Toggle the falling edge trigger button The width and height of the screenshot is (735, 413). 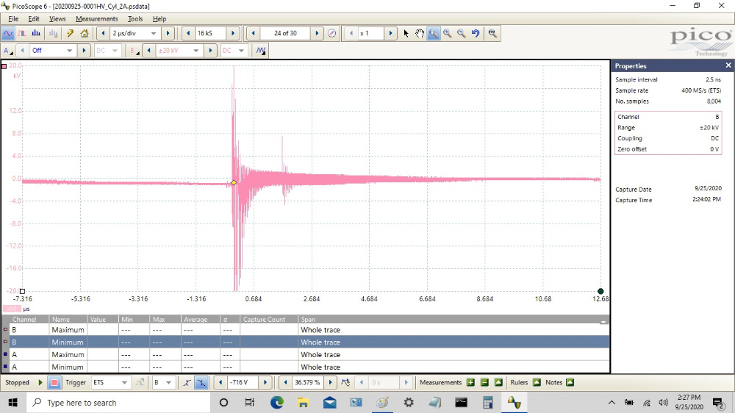coord(200,382)
